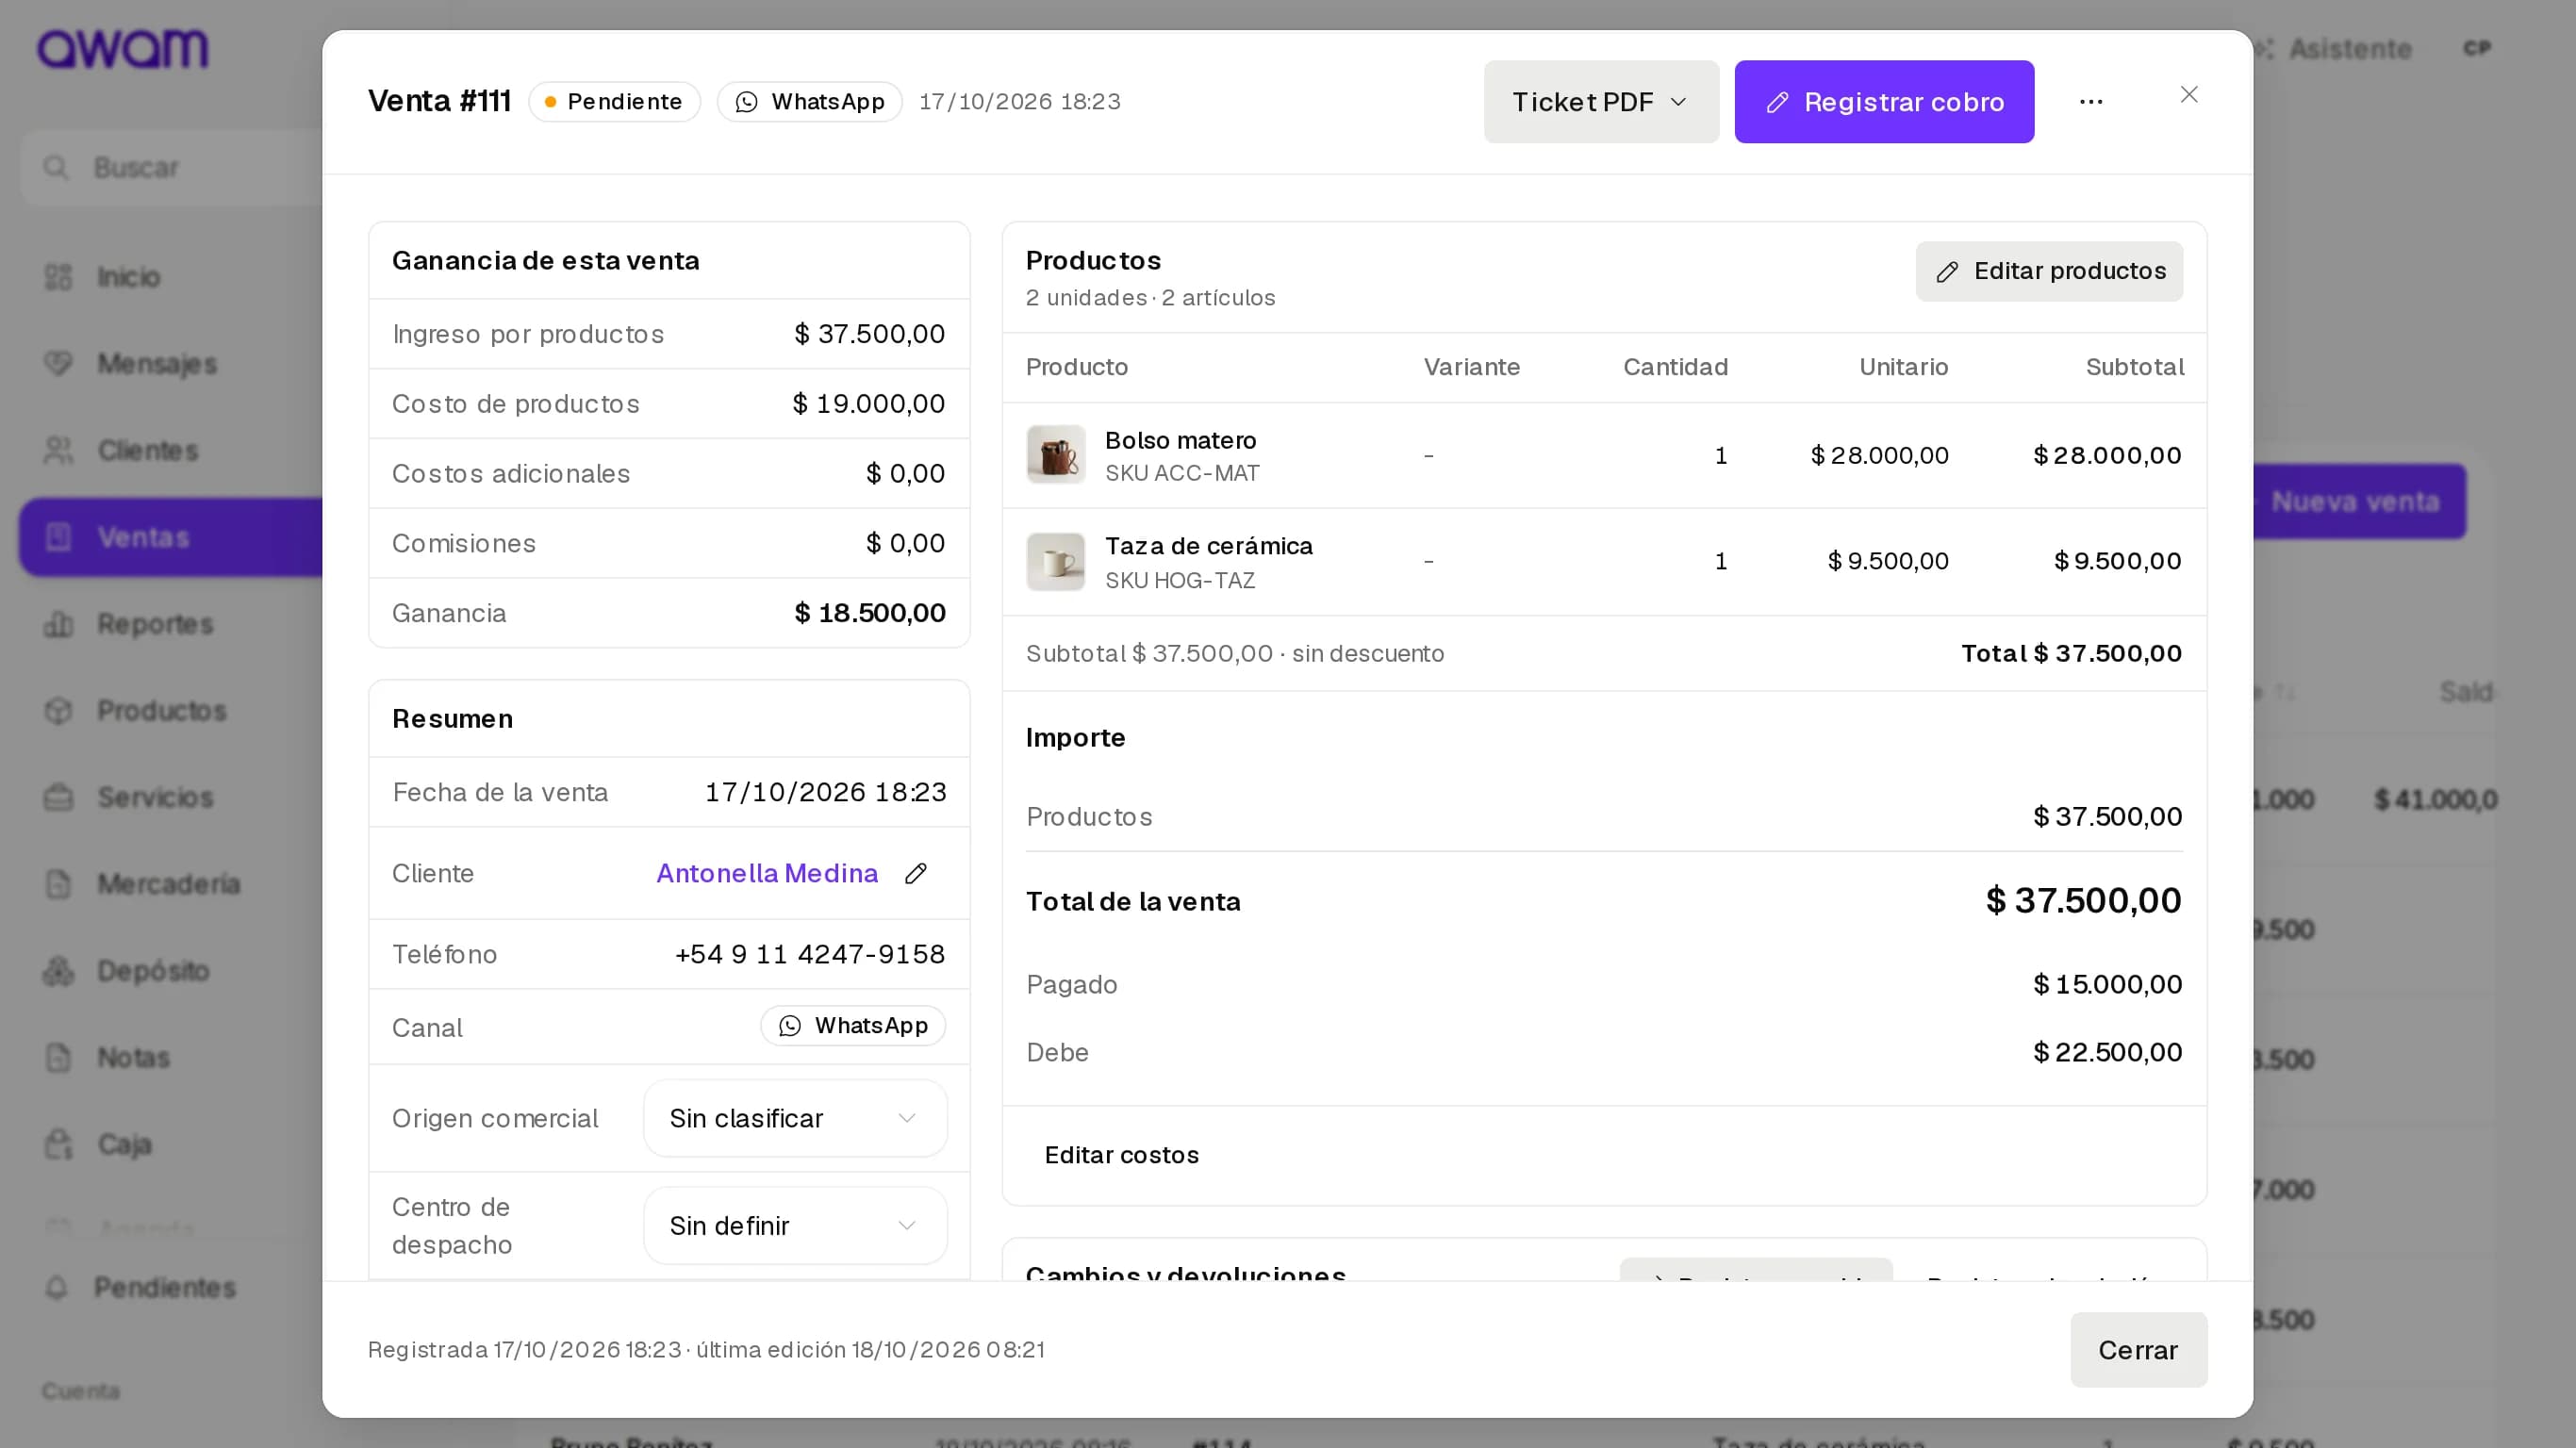Click the WhatsApp badge in the header
Image resolution: width=2576 pixels, height=1448 pixels.
tap(809, 102)
